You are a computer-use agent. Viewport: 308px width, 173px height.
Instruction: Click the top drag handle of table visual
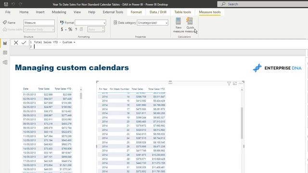(x=170, y=82)
